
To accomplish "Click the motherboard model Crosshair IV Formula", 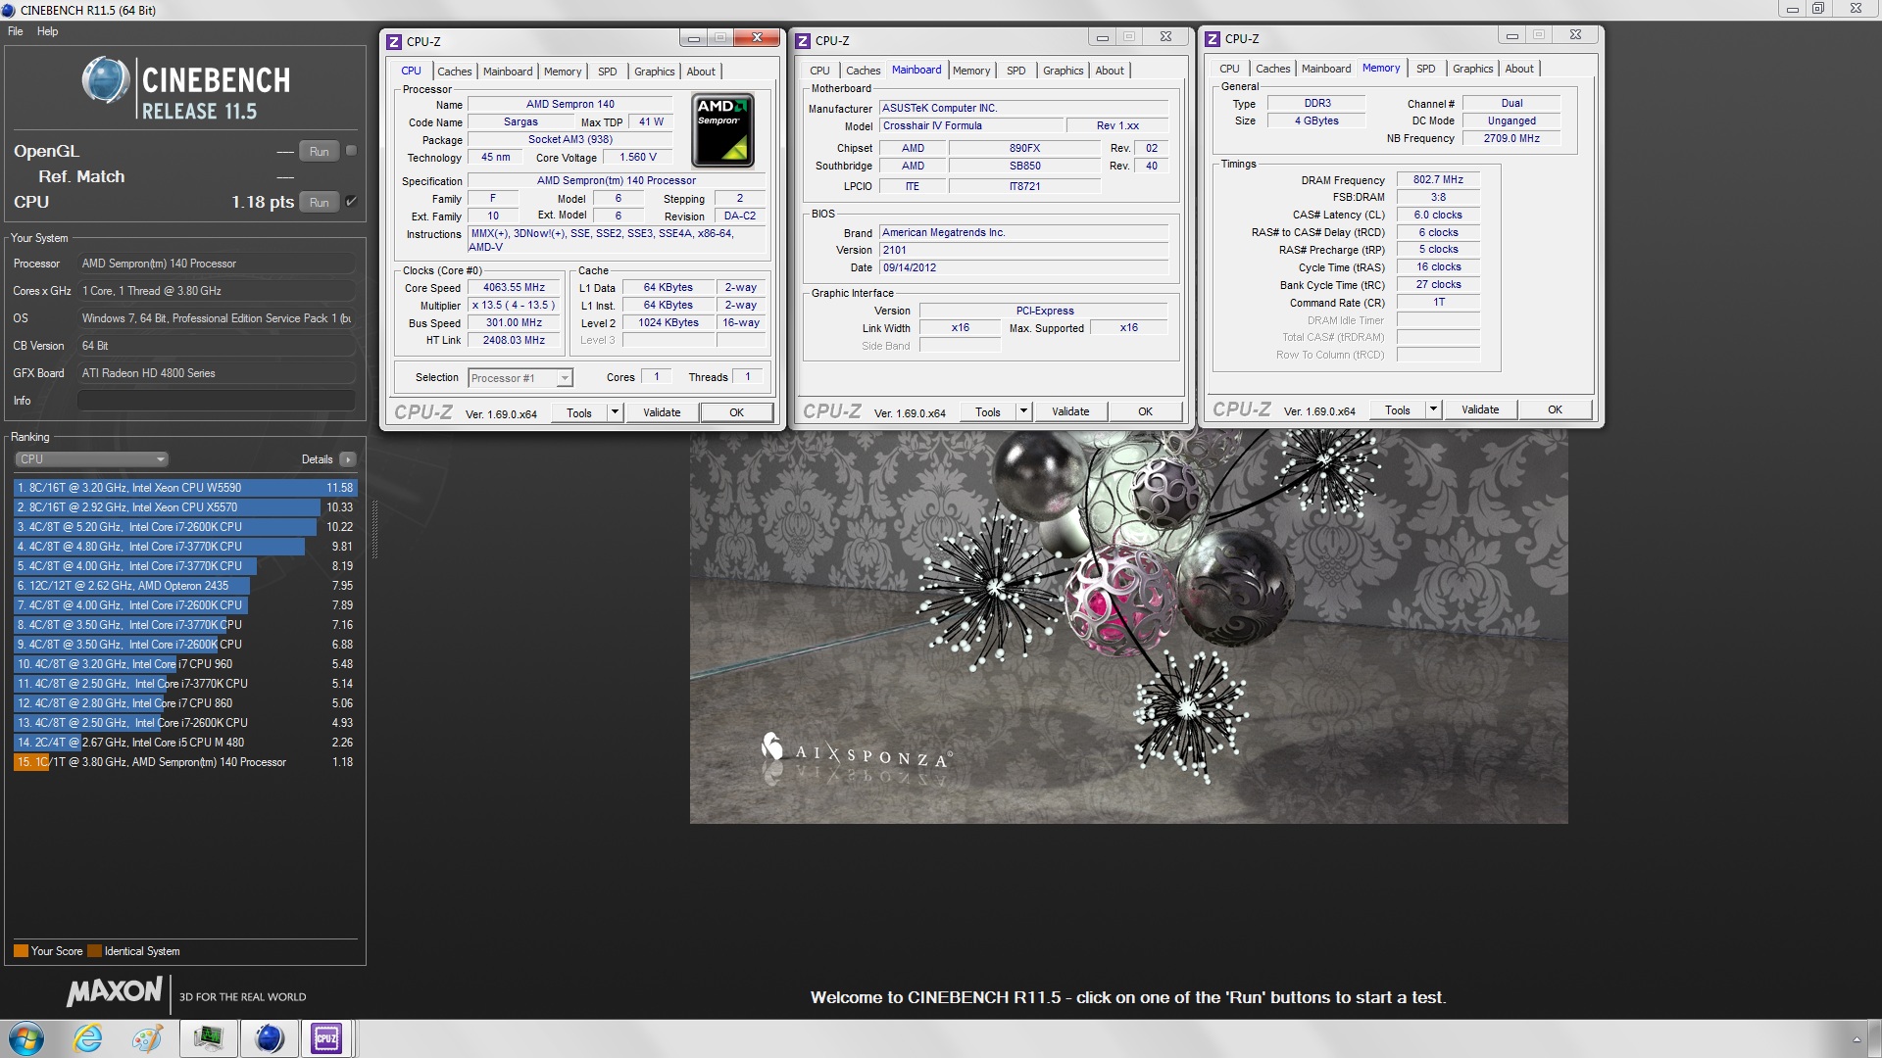I will (x=970, y=126).
